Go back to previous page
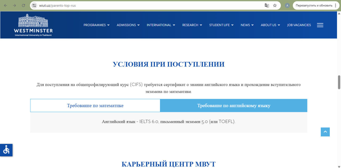This screenshot has height=168, width=341. (6, 5)
